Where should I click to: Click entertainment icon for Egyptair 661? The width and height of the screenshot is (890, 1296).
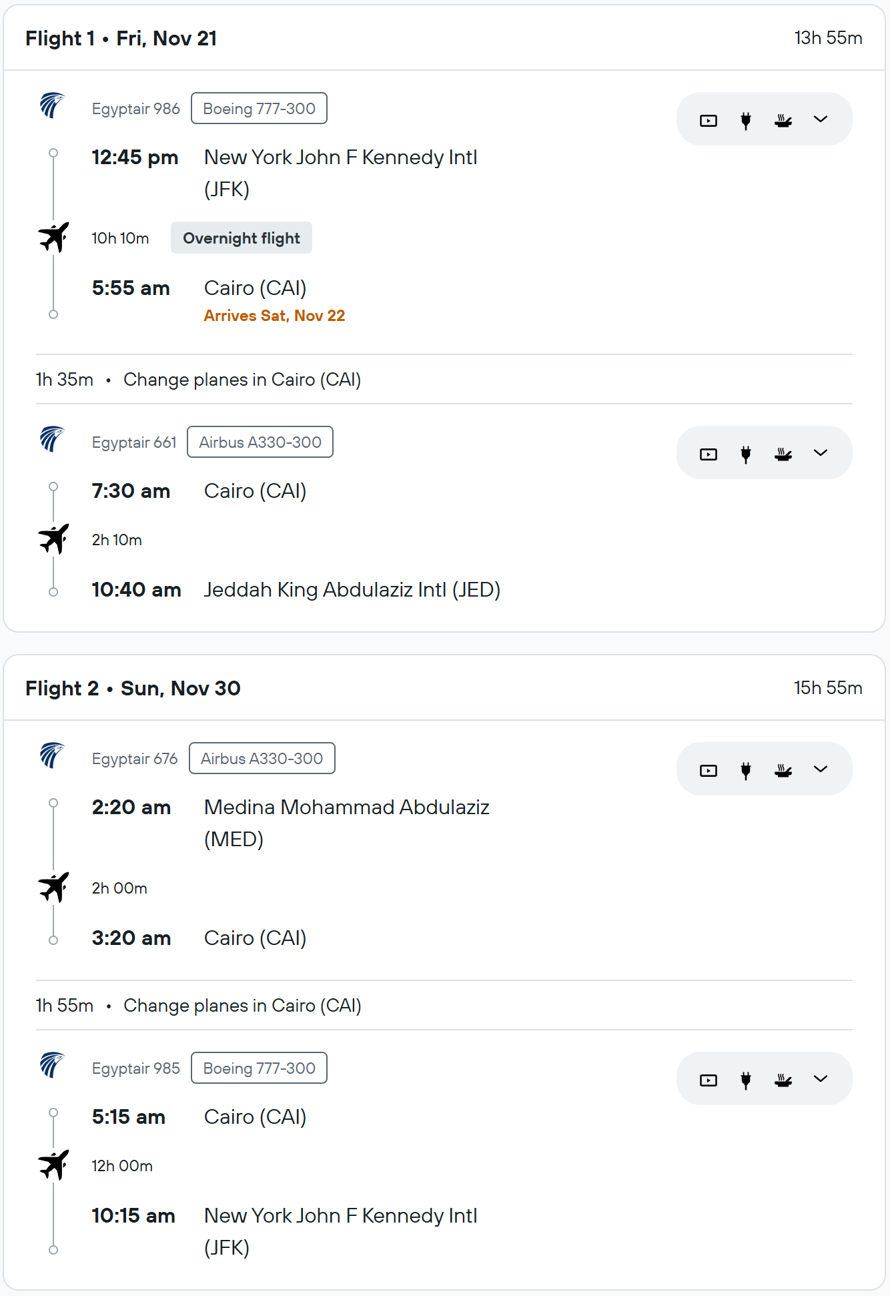coord(709,454)
